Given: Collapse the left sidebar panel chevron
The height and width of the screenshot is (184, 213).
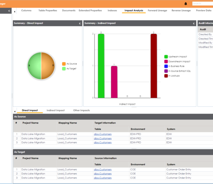Looking at the screenshot, I should tap(9, 11).
